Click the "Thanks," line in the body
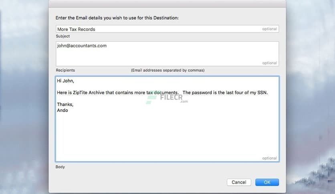The height and width of the screenshot is (194, 335). (x=65, y=104)
